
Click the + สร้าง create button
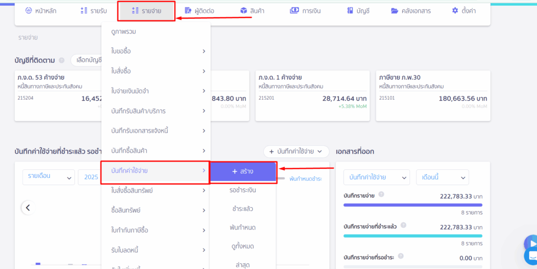tap(242, 171)
